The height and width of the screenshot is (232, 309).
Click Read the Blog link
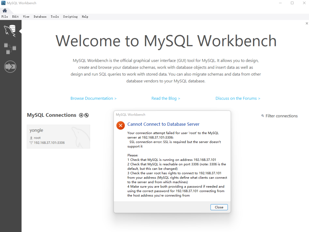pos(166,98)
